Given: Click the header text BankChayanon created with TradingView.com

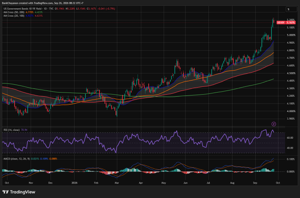Looking at the screenshot, I should (27, 3).
